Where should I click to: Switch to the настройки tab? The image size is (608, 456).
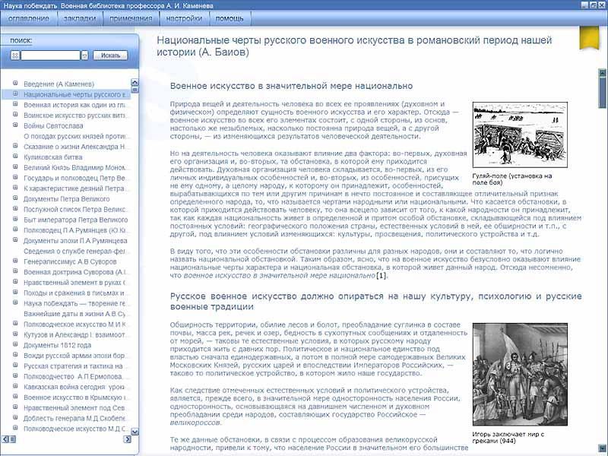pyautogui.click(x=184, y=17)
